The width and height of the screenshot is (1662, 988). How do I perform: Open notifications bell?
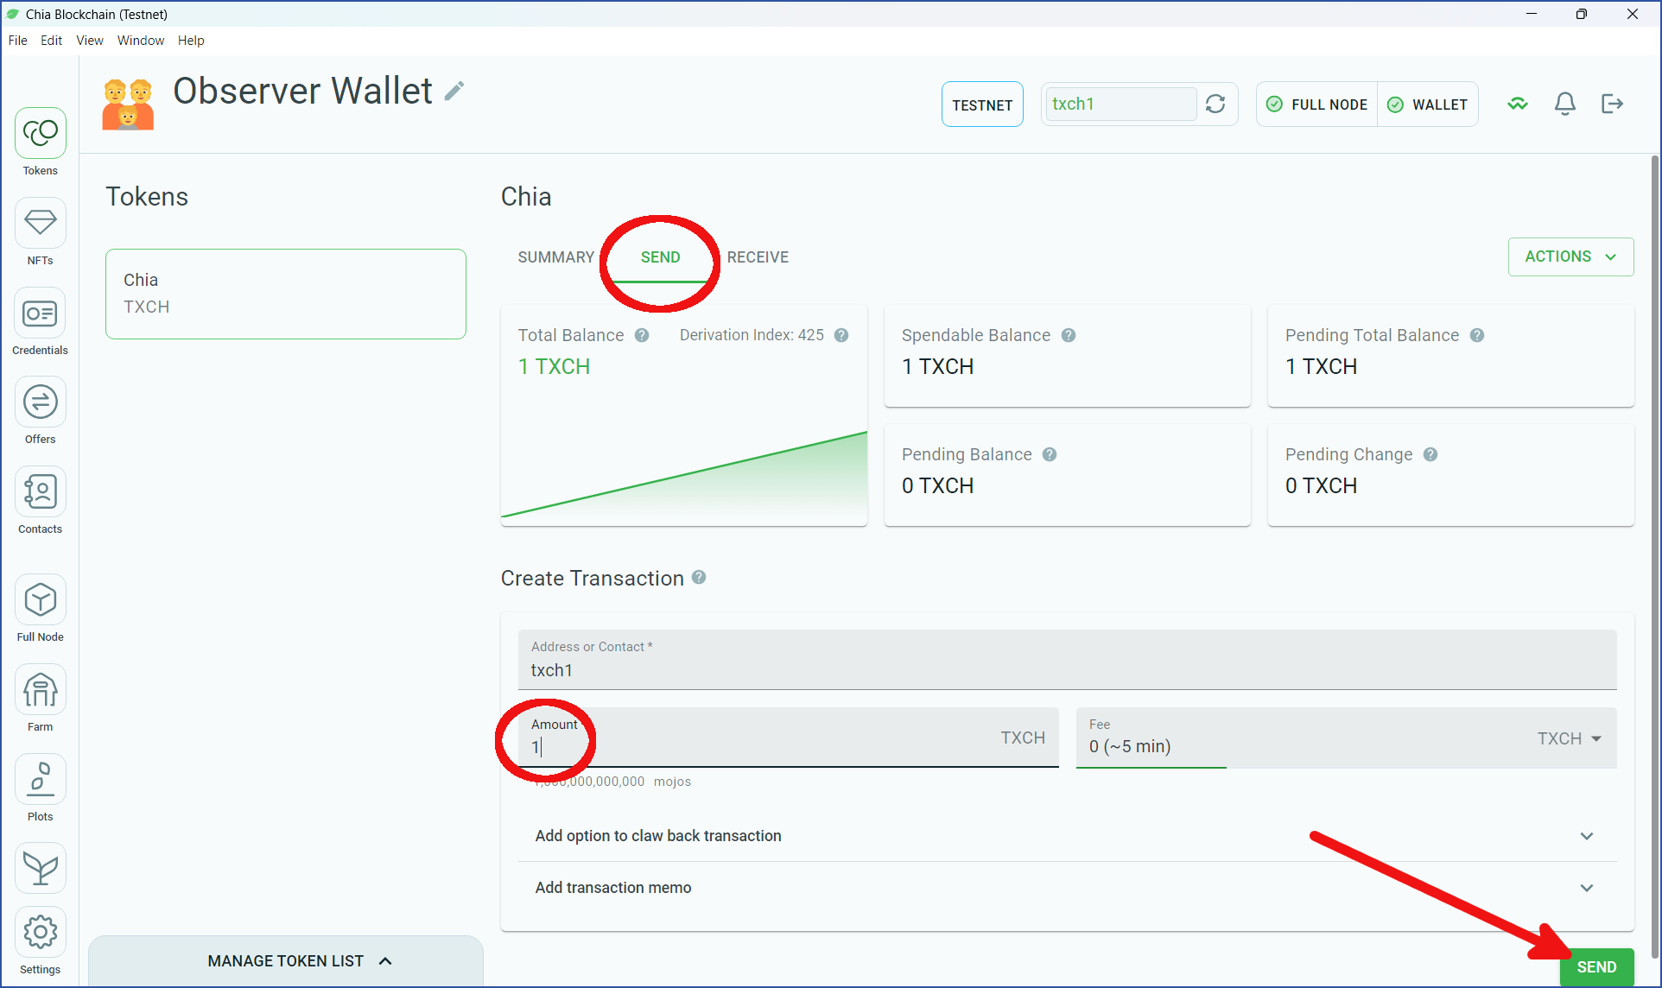click(x=1564, y=104)
